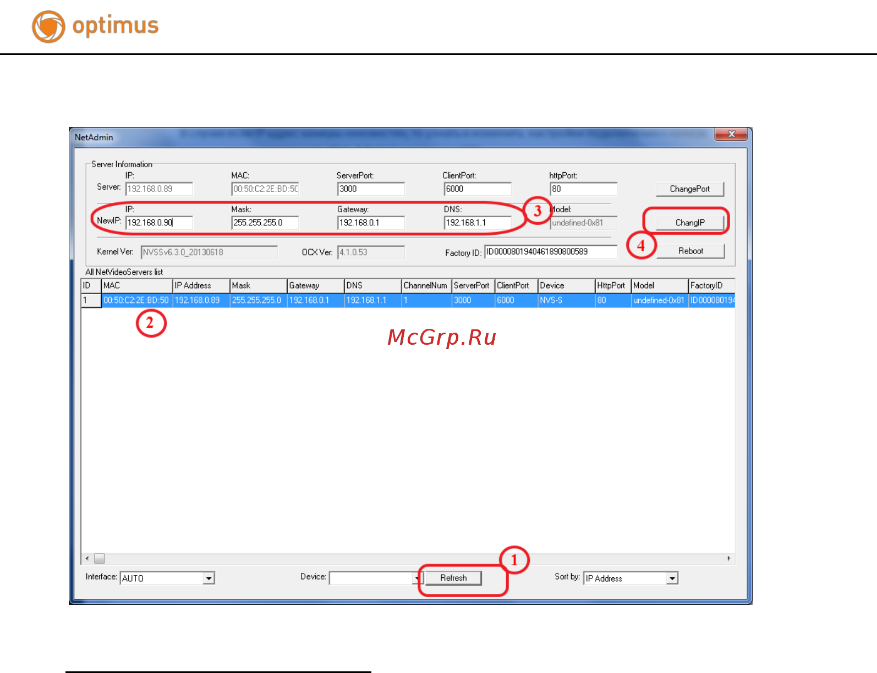
Task: Click the optimus logo icon
Action: tap(48, 26)
